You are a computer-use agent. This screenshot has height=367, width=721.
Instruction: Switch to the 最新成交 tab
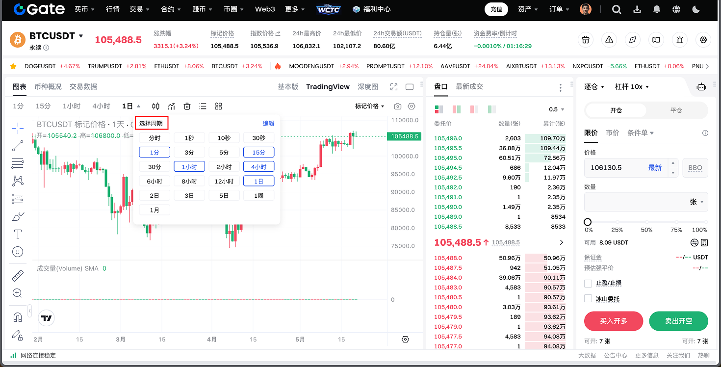tap(469, 86)
